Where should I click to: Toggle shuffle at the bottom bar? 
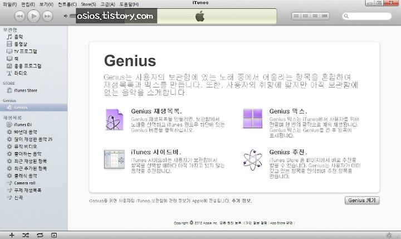tap(26, 235)
